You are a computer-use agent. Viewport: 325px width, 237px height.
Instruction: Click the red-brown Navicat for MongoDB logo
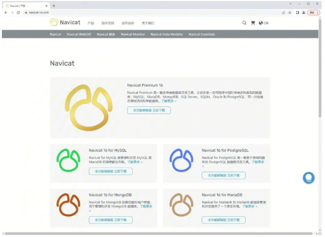pyautogui.click(x=68, y=205)
